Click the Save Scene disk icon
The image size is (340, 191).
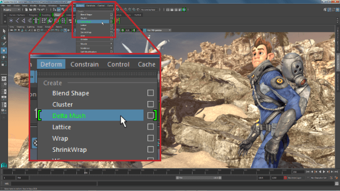(34, 10)
